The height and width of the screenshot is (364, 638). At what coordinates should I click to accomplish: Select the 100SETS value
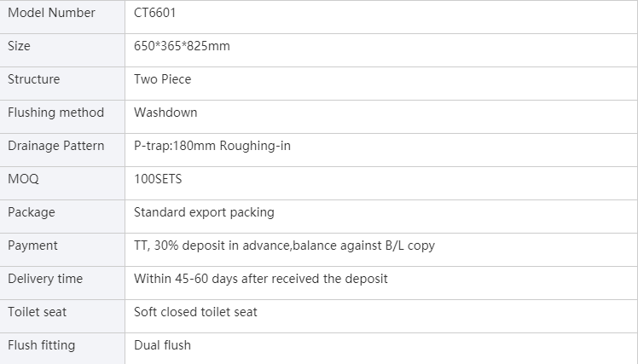158,179
